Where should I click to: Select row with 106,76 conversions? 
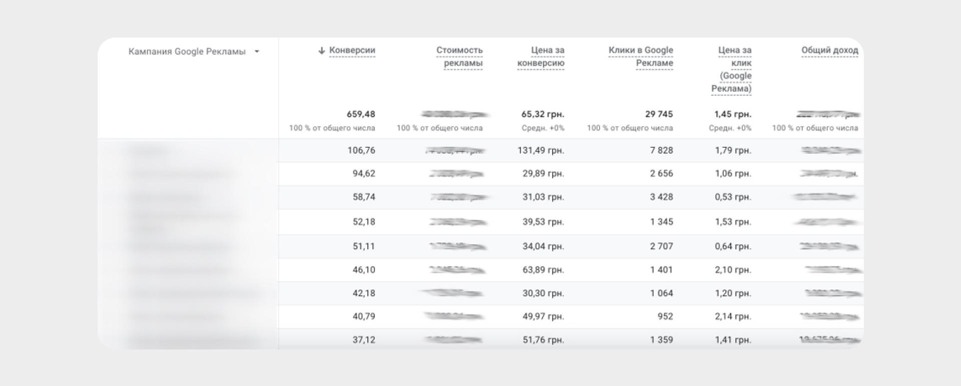[480, 150]
